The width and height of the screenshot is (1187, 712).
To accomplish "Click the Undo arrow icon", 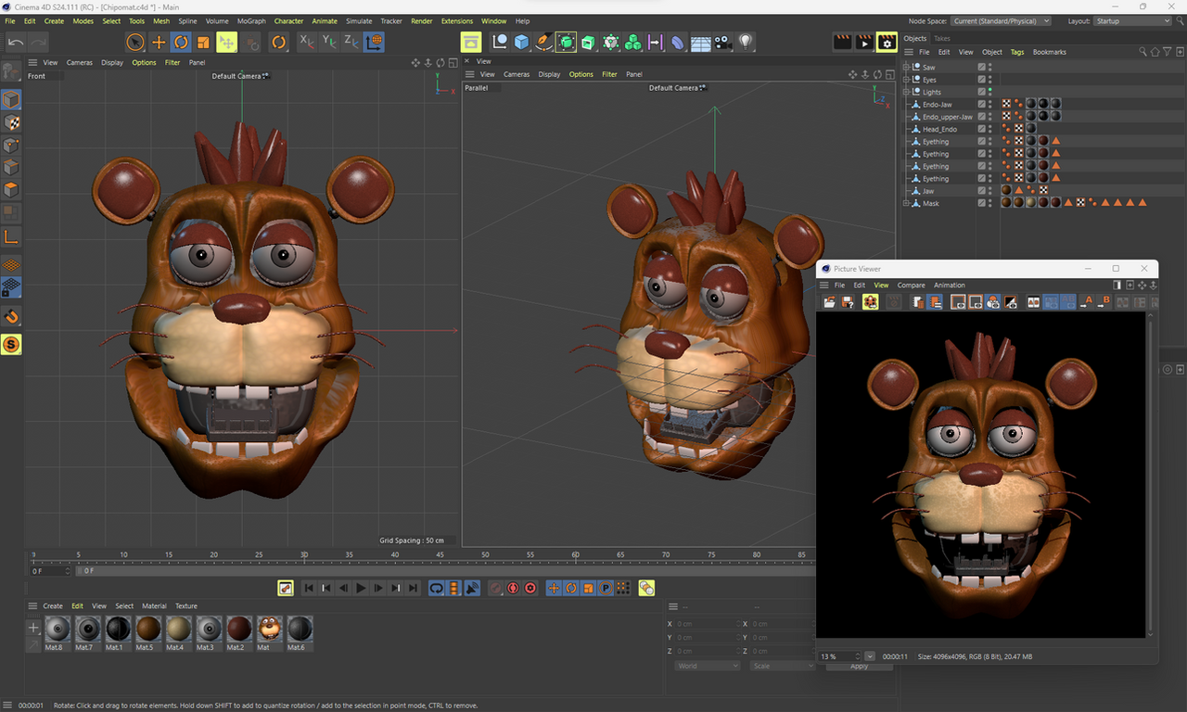I will pos(16,42).
